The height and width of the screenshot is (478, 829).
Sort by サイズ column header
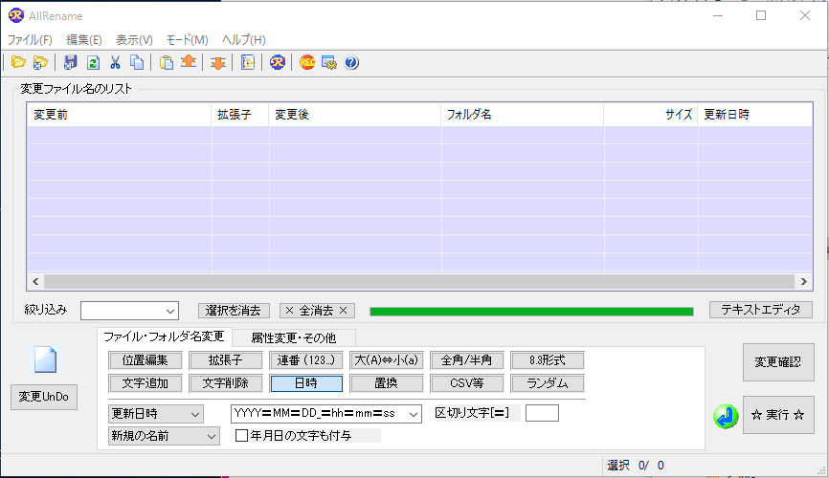point(650,115)
